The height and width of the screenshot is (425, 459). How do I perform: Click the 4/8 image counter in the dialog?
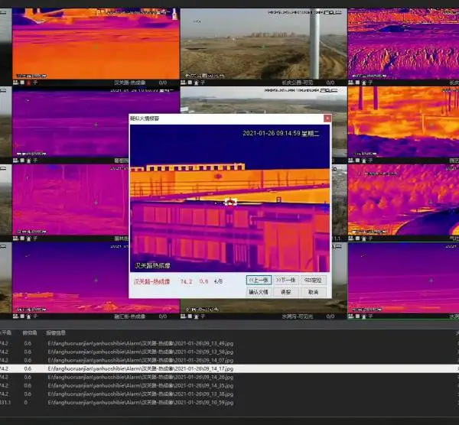point(218,281)
